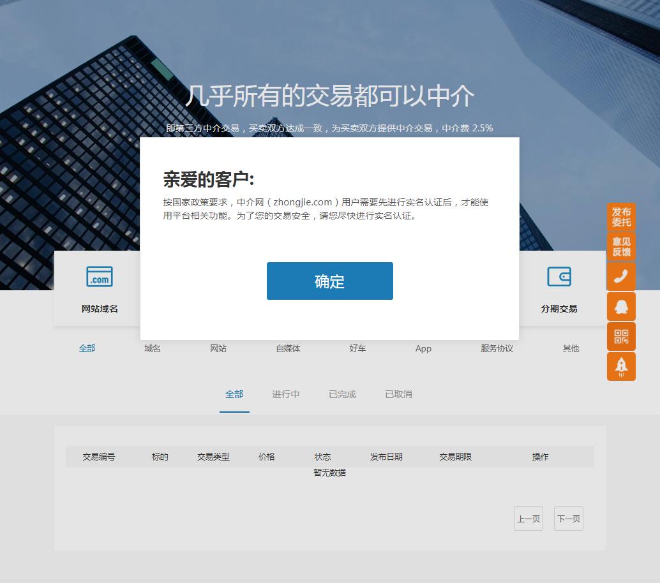Viewport: 660px width, 583px height.
Task: Click the 分期交易 label
Action: (x=559, y=309)
